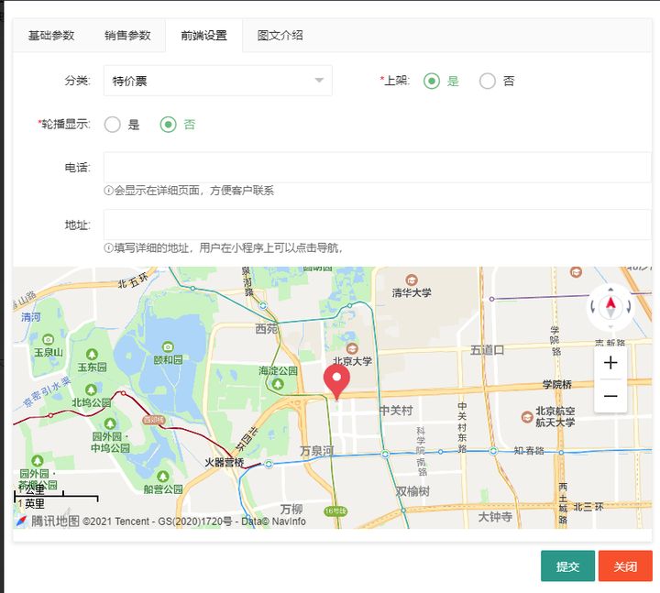Screen dimensions: 660x593
Task: Select 否 for 轮播显示 option
Action: [x=168, y=125]
